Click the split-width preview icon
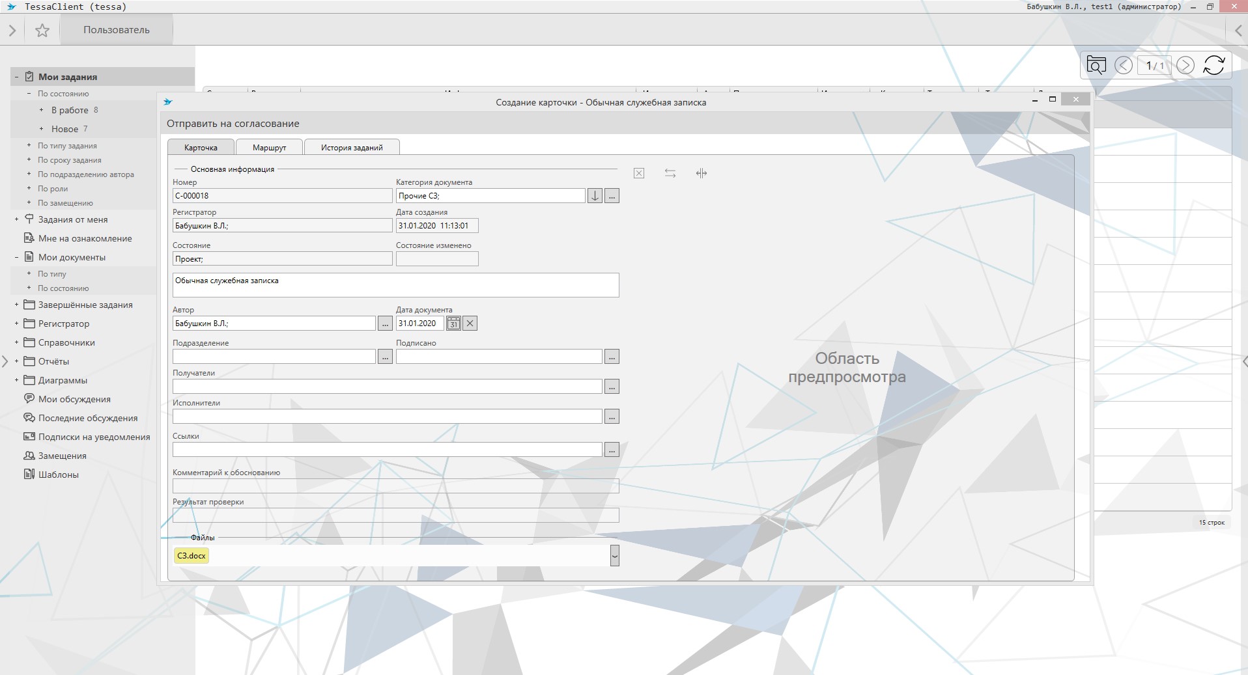This screenshot has width=1248, height=675. pyautogui.click(x=701, y=173)
